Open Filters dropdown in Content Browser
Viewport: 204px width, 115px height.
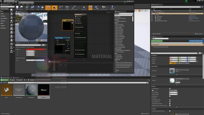tap(5, 83)
